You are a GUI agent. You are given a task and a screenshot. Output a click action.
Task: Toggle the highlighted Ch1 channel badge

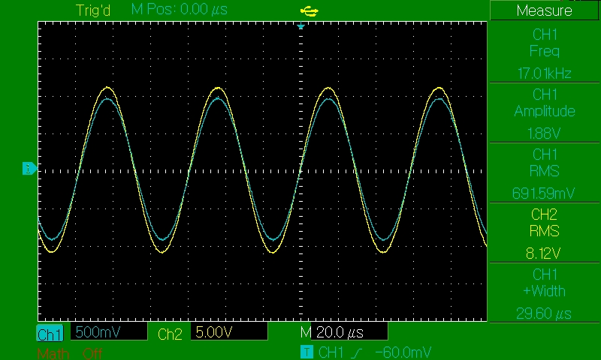50,334
